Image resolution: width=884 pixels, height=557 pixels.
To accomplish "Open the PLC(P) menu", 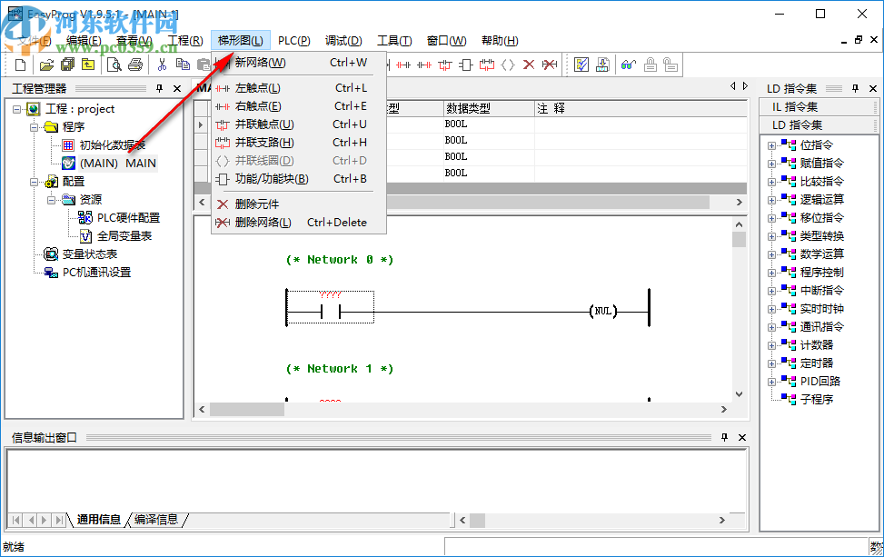I will (294, 41).
